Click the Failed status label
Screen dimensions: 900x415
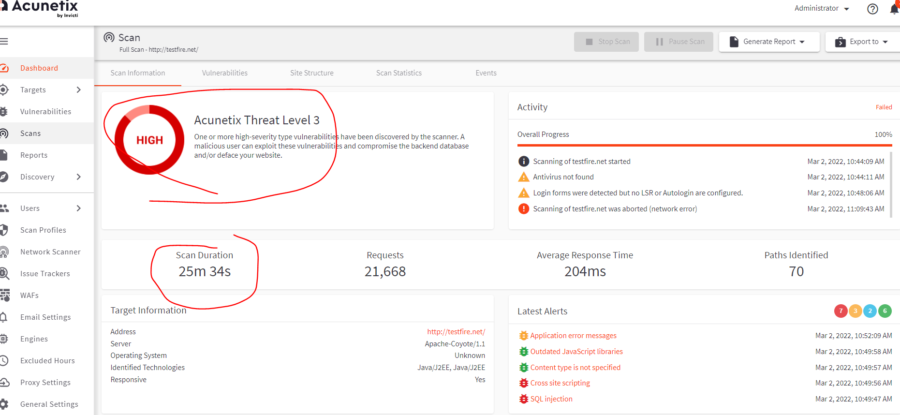884,107
